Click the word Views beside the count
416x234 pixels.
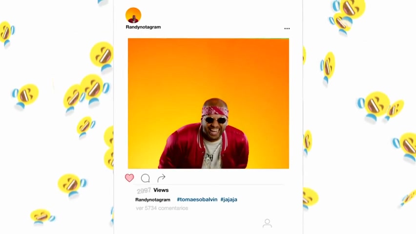pos(161,190)
